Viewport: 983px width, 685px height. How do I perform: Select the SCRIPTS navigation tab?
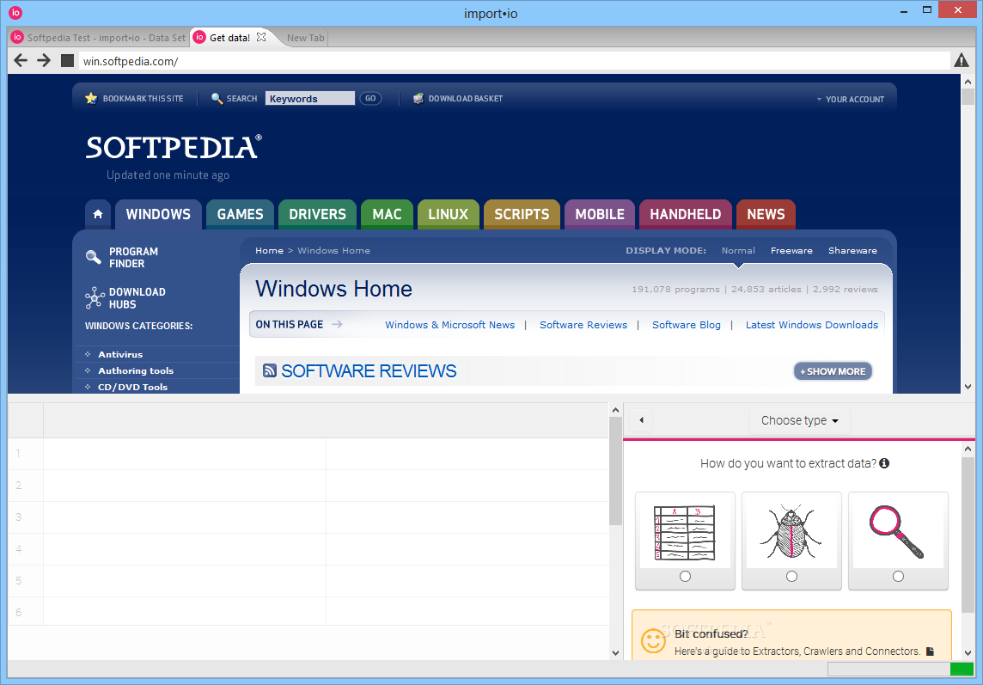point(522,215)
